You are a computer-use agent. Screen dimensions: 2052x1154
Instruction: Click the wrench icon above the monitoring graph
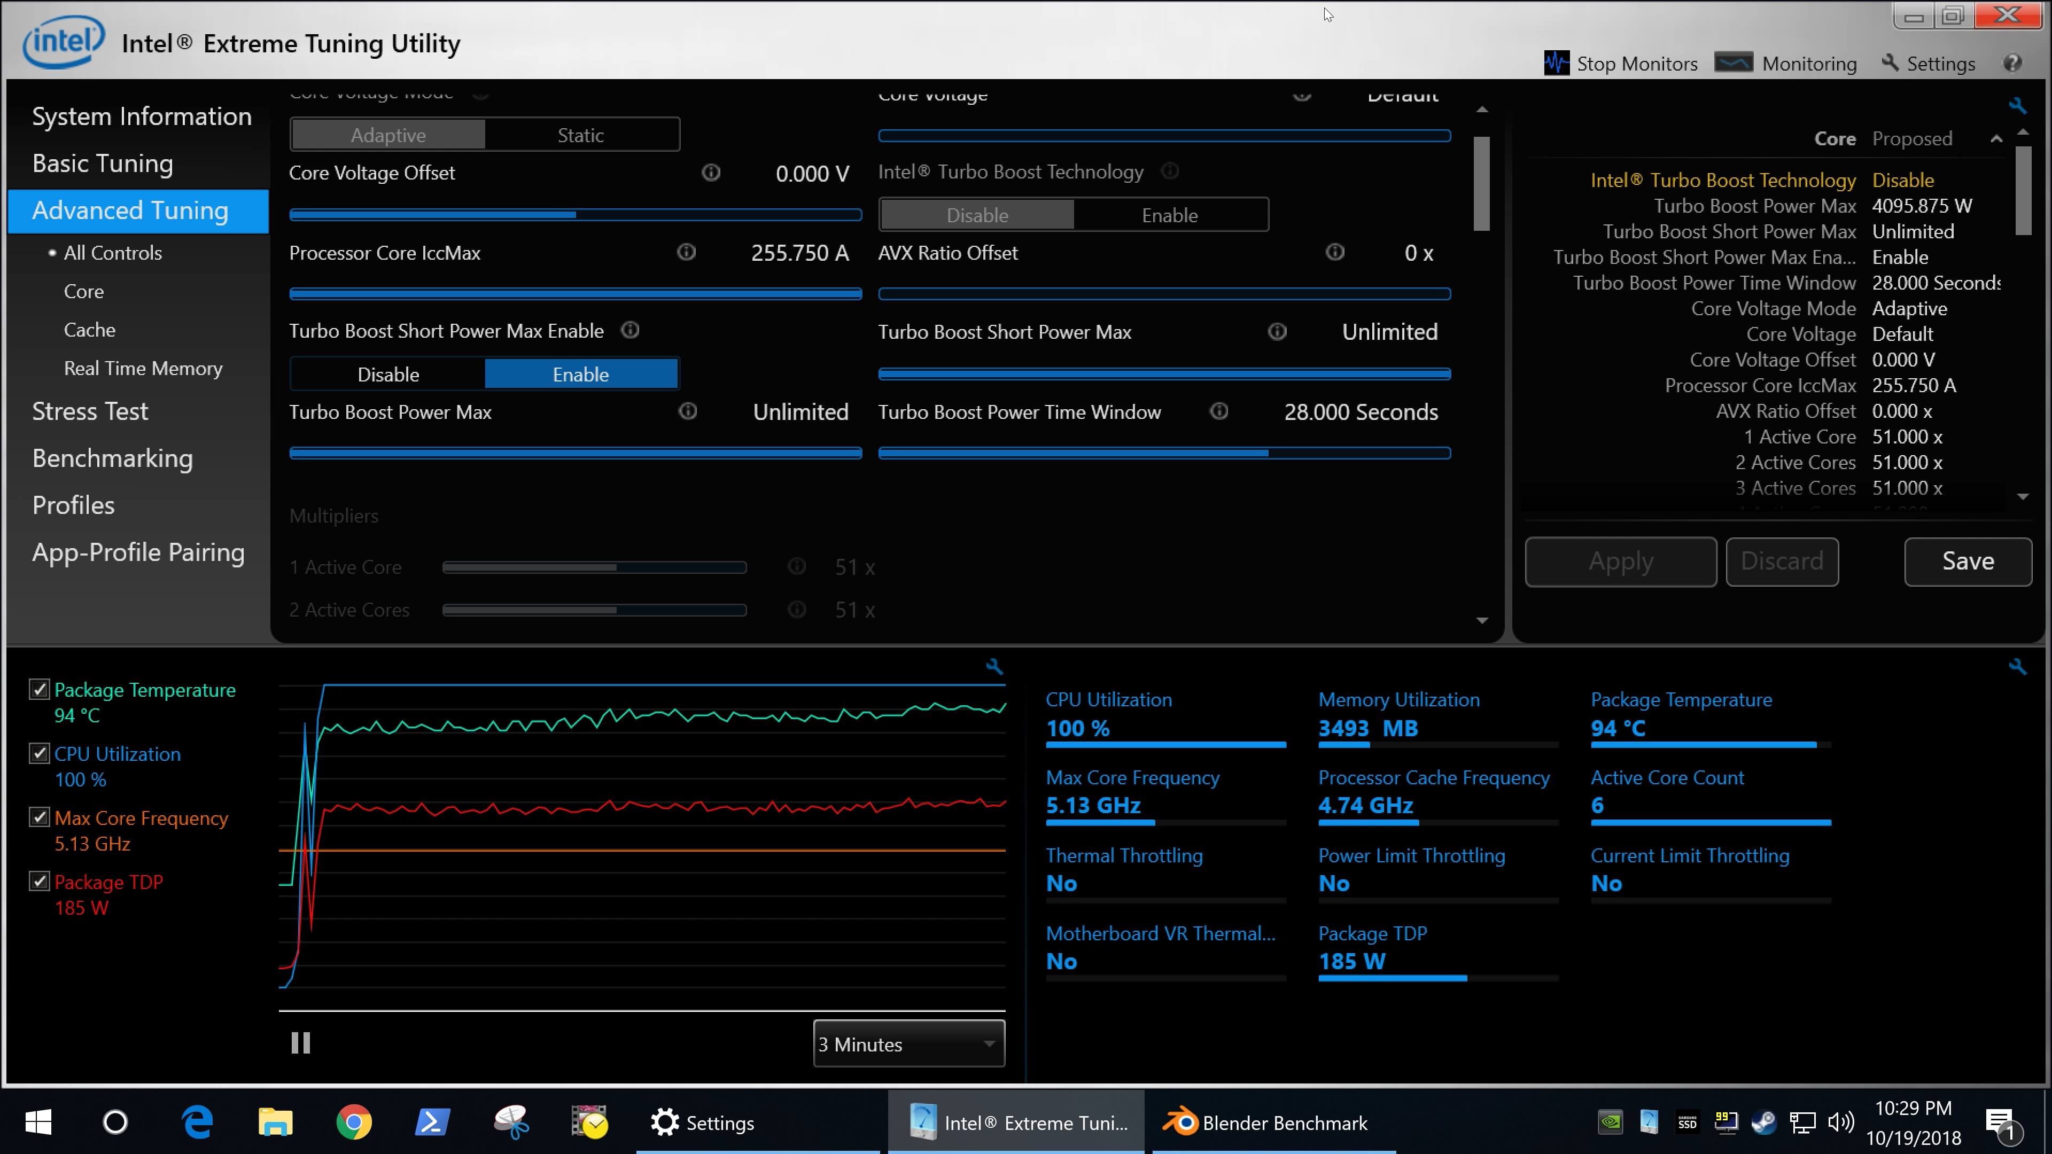994,667
